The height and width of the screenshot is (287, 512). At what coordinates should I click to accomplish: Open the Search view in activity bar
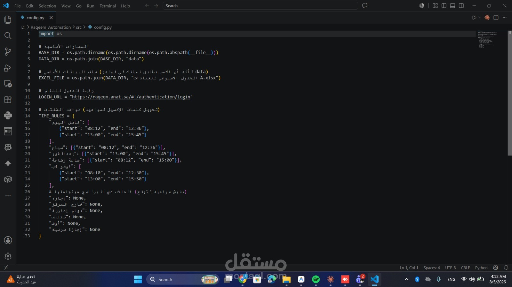pos(8,36)
